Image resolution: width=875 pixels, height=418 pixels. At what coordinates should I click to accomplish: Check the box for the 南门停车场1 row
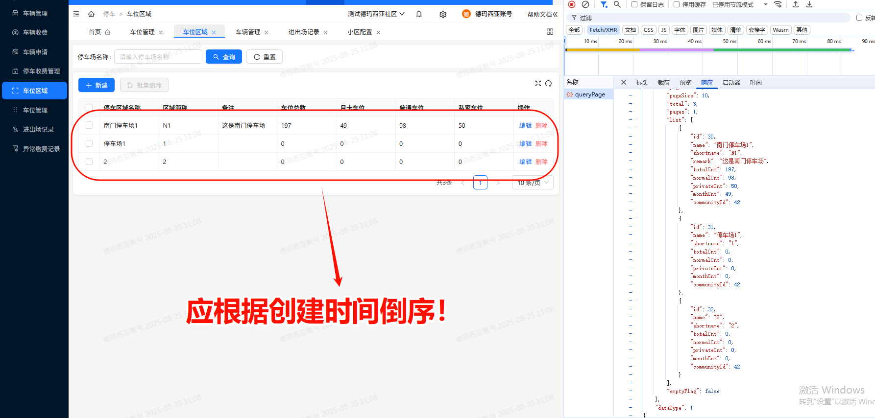click(89, 125)
